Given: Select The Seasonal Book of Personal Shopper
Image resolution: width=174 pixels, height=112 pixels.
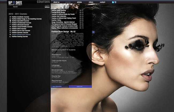Looking at the screenshot, I should click(x=67, y=24).
